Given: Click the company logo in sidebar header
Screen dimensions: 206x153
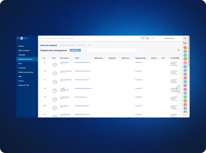Looking at the screenshot, I should point(21,38).
